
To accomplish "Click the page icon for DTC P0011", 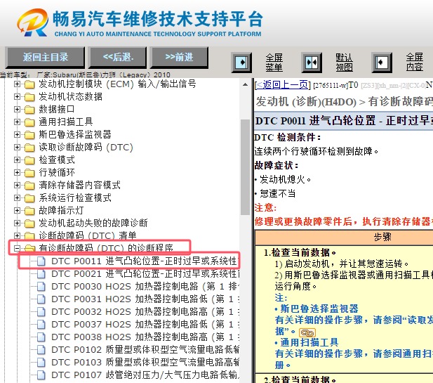I will click(x=41, y=261).
